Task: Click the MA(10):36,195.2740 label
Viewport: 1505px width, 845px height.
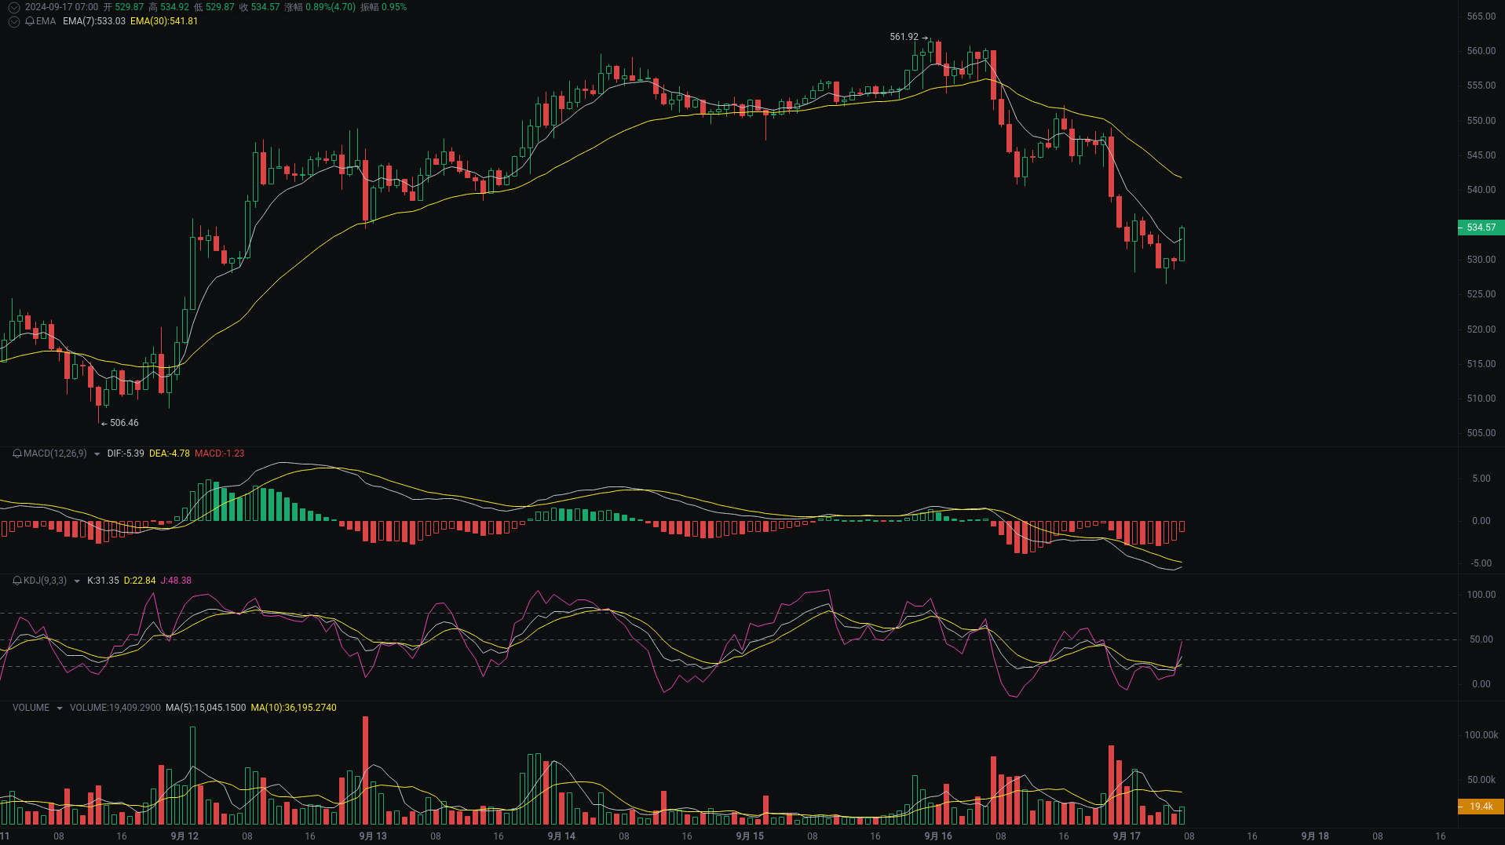Action: pos(293,707)
